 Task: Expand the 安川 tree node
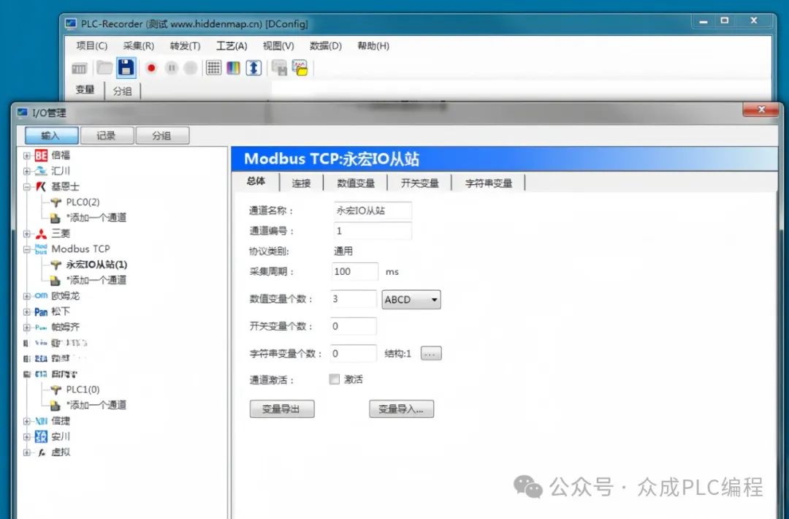[27, 436]
